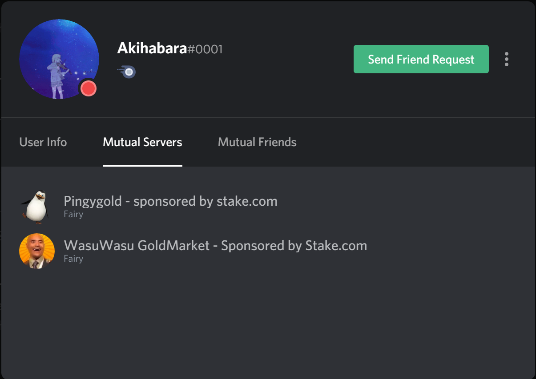
Task: Open the Mutual Friends tab
Action: pos(257,142)
